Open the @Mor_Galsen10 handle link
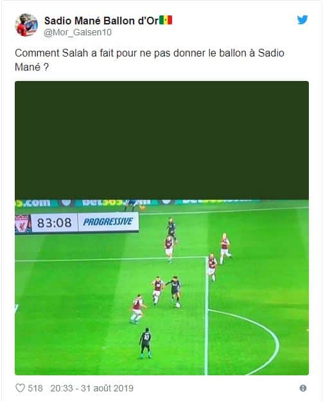The height and width of the screenshot is (401, 323). pos(78,33)
